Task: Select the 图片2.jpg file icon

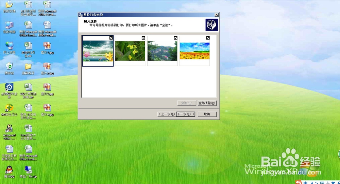Action: 47,67
